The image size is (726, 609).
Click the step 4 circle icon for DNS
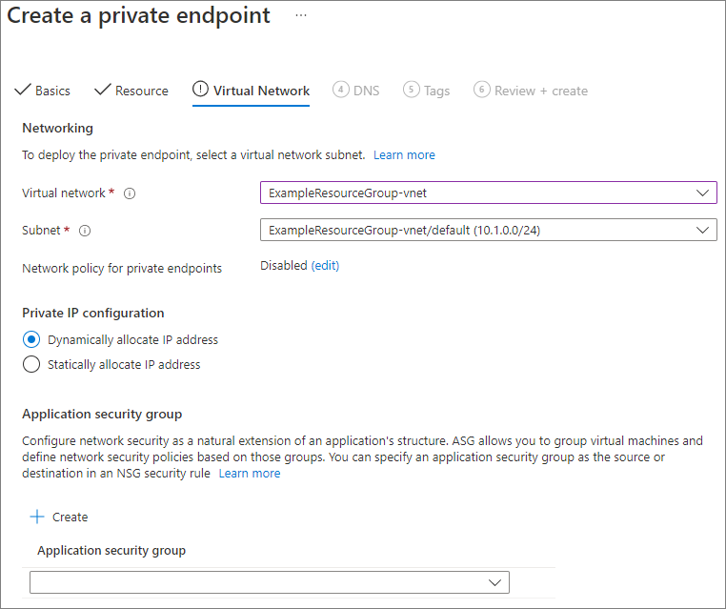point(340,90)
